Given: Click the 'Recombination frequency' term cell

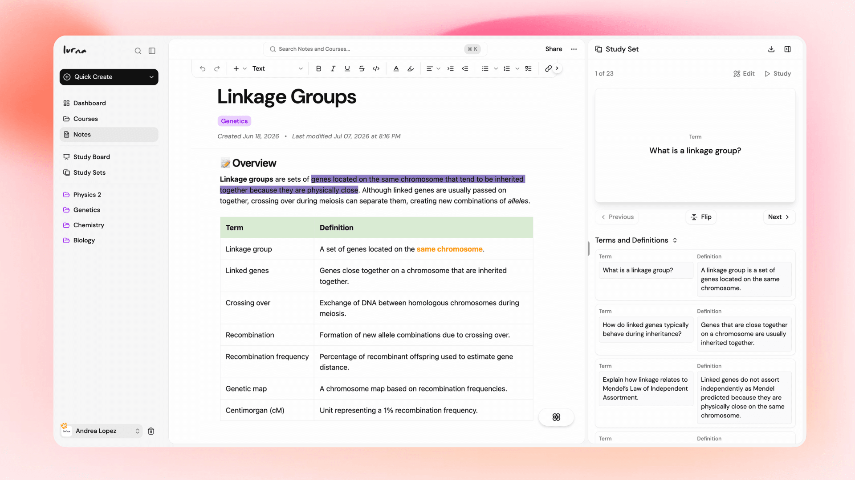Looking at the screenshot, I should 267,362.
